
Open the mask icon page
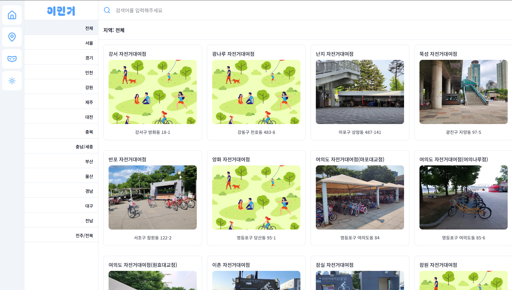12,59
